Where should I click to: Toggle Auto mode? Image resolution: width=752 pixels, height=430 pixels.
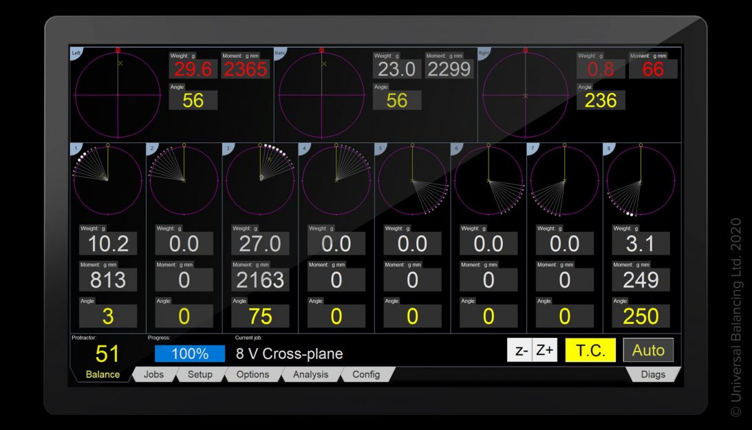tap(648, 350)
